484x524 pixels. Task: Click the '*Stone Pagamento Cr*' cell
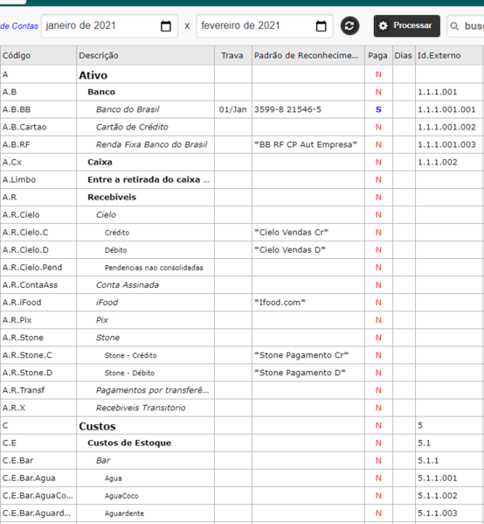[x=308, y=355]
